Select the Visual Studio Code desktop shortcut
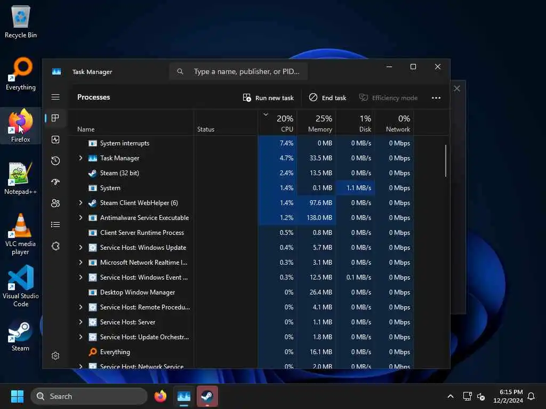The height and width of the screenshot is (409, 546). pos(21,286)
